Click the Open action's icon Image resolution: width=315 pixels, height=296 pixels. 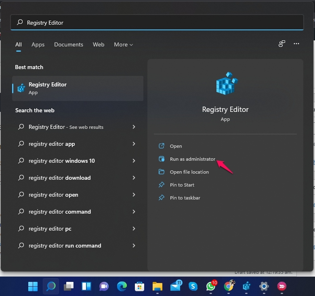tap(162, 146)
